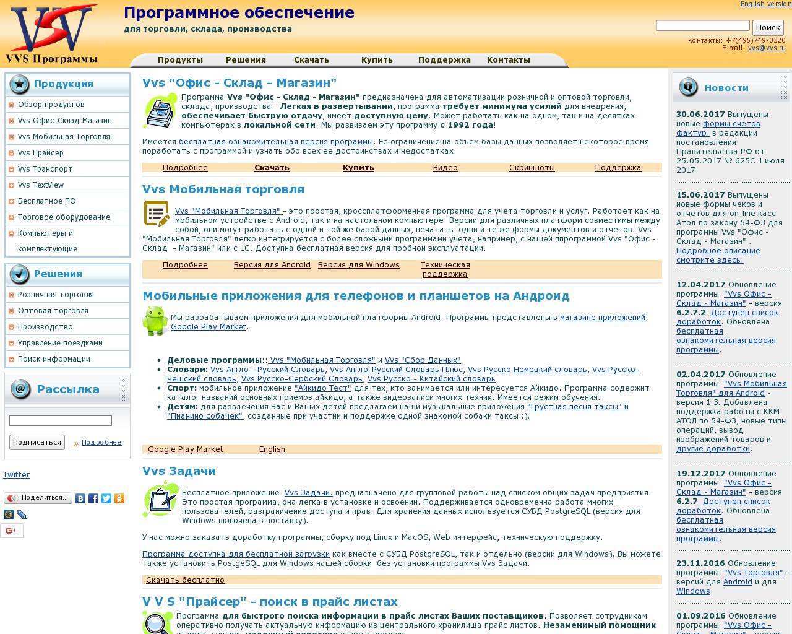Share the page on Facebook
This screenshot has width=792, height=634.
click(93, 498)
